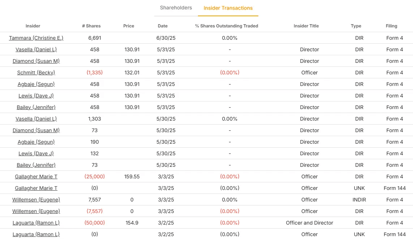The image size is (413, 239).
Task: Sort by the Price column header
Action: click(x=129, y=26)
